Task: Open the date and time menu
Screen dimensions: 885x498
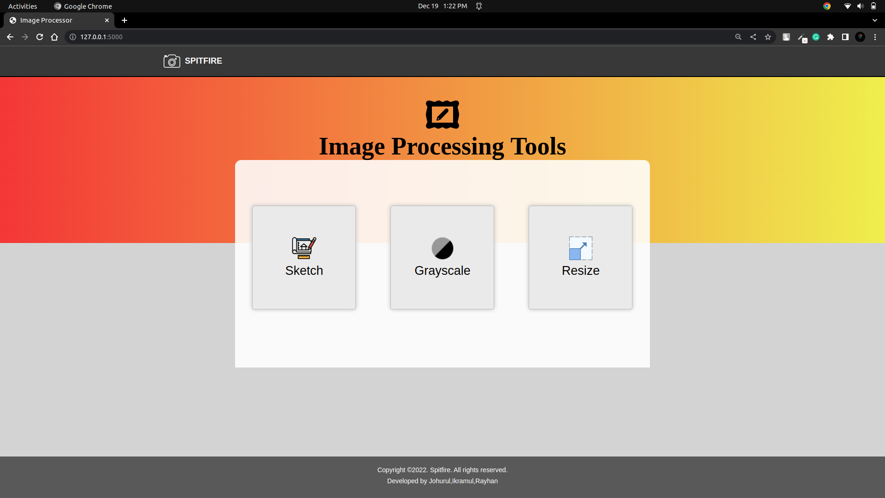Action: 442,6
